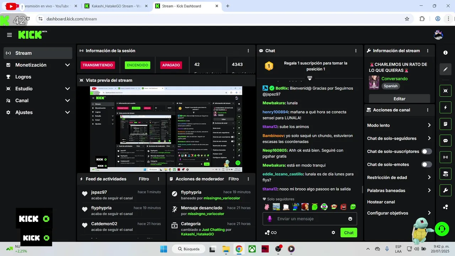The height and width of the screenshot is (256, 455).
Task: Open Configurar objetivos options
Action: tap(399, 213)
